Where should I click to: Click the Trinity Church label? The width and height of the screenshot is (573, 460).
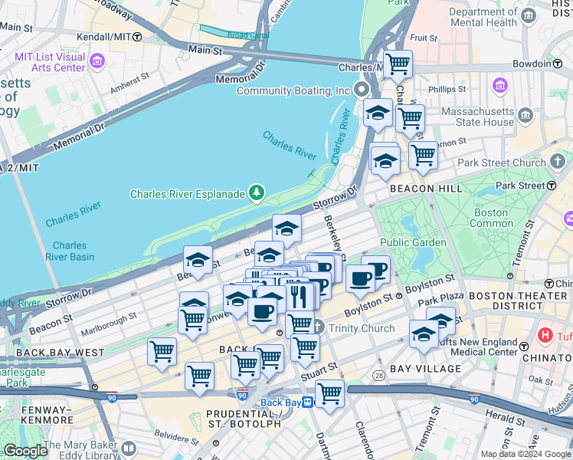click(x=362, y=328)
